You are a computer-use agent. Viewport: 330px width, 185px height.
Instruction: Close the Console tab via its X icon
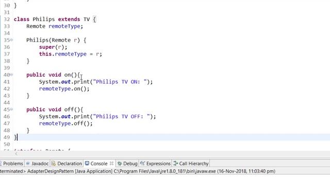(x=111, y=163)
